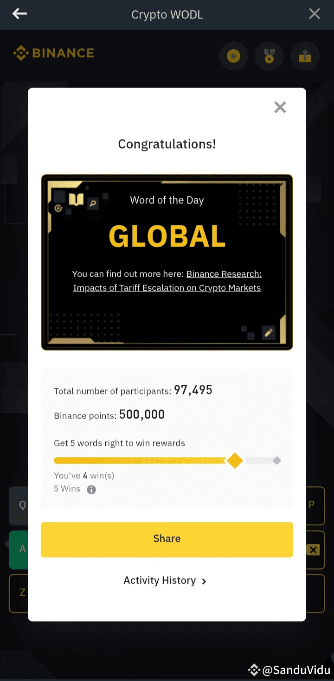The width and height of the screenshot is (334, 681).
Task: Click the magnifier icon on Word card
Action: click(93, 203)
